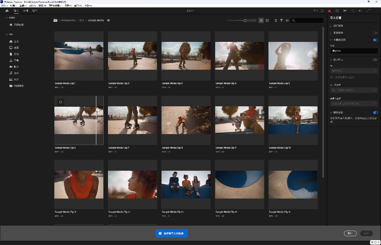Switch to grid thumbnail view

pyautogui.click(x=261, y=20)
